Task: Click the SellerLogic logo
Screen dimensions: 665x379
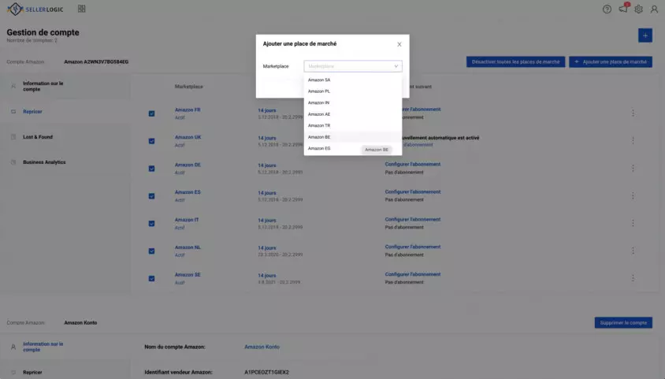Action: click(x=35, y=9)
